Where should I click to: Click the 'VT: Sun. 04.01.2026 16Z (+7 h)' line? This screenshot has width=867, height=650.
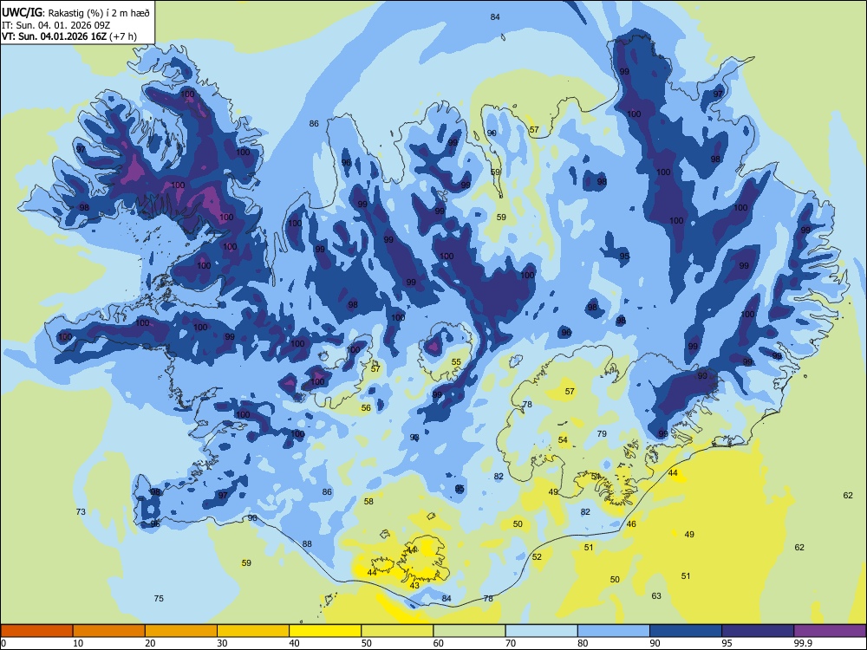69,36
